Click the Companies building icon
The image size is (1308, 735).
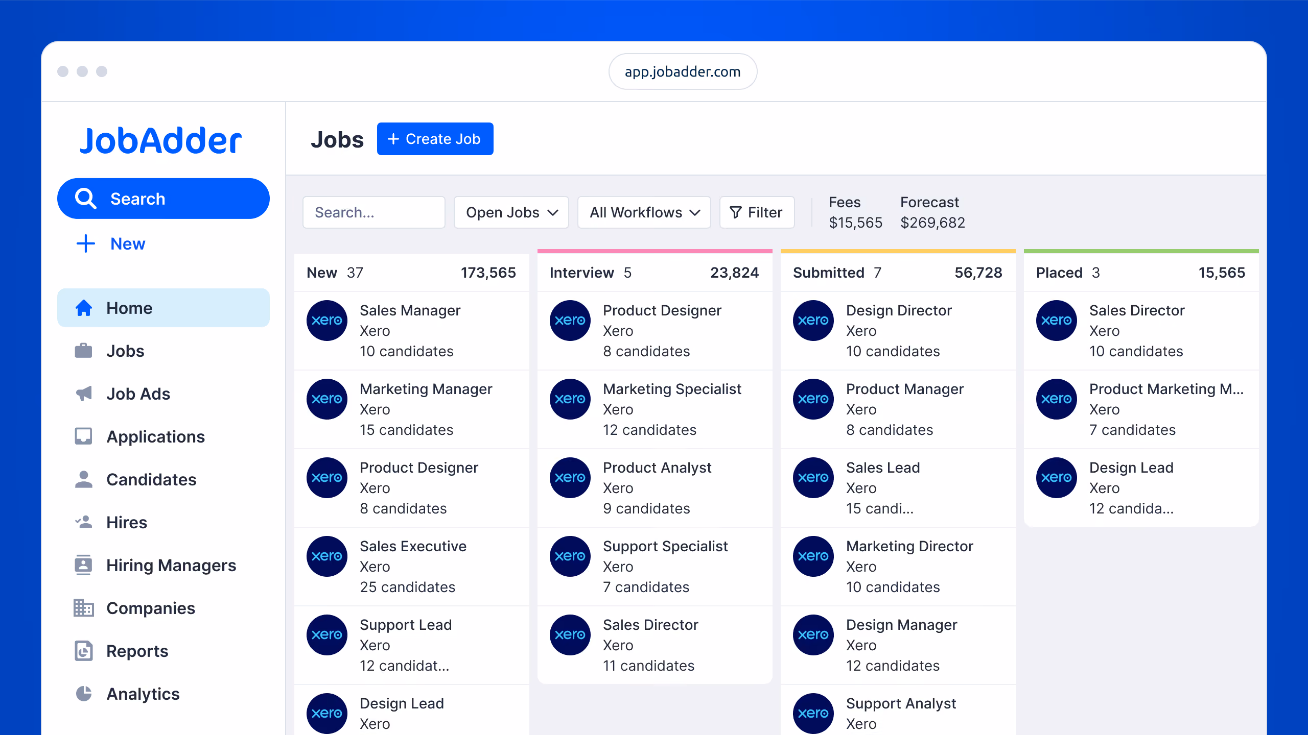[x=84, y=608]
